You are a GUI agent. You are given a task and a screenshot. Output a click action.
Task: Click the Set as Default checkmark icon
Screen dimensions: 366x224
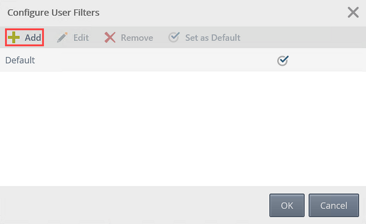[174, 37]
